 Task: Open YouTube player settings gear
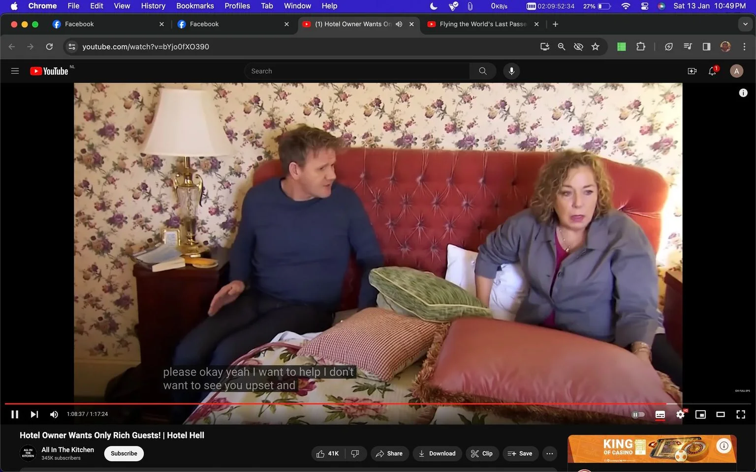pos(680,414)
